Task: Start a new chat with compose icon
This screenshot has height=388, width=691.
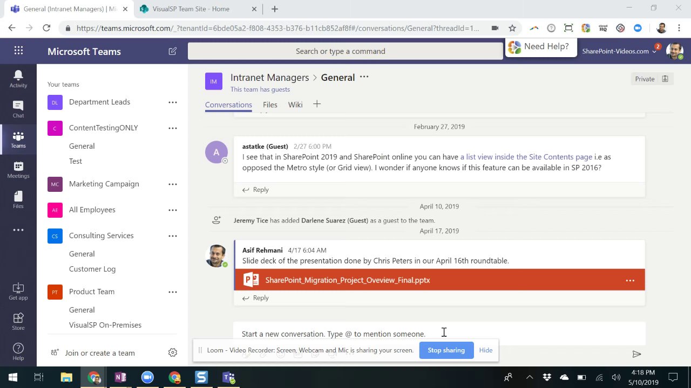Action: coord(173,51)
